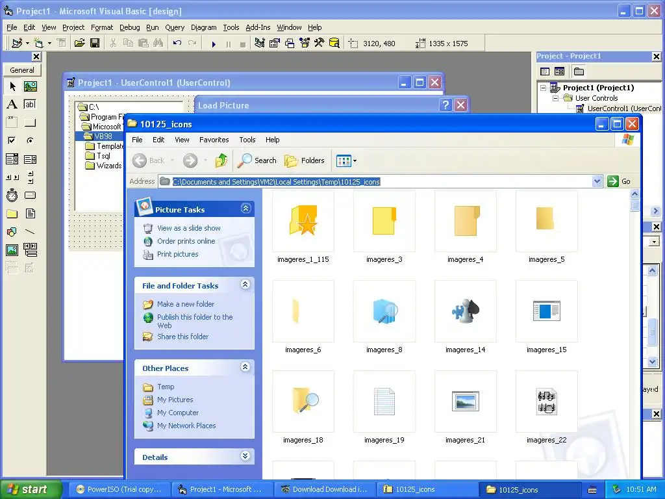Click Make a new folder link

pyautogui.click(x=186, y=304)
